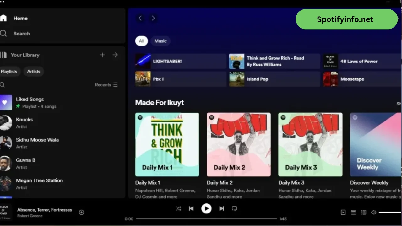The height and width of the screenshot is (226, 402).
Task: Toggle shuffle playback
Action: pyautogui.click(x=178, y=208)
